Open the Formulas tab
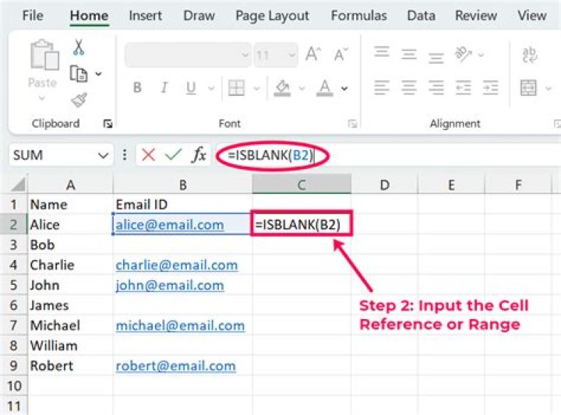561x415 pixels. click(359, 16)
